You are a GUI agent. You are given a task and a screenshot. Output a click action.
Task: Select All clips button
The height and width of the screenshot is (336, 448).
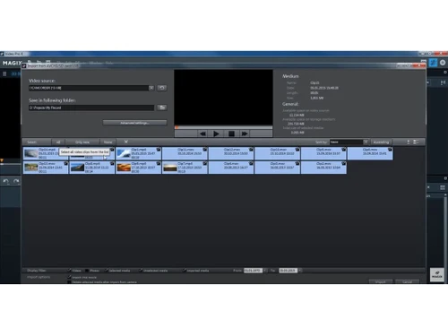[58, 142]
